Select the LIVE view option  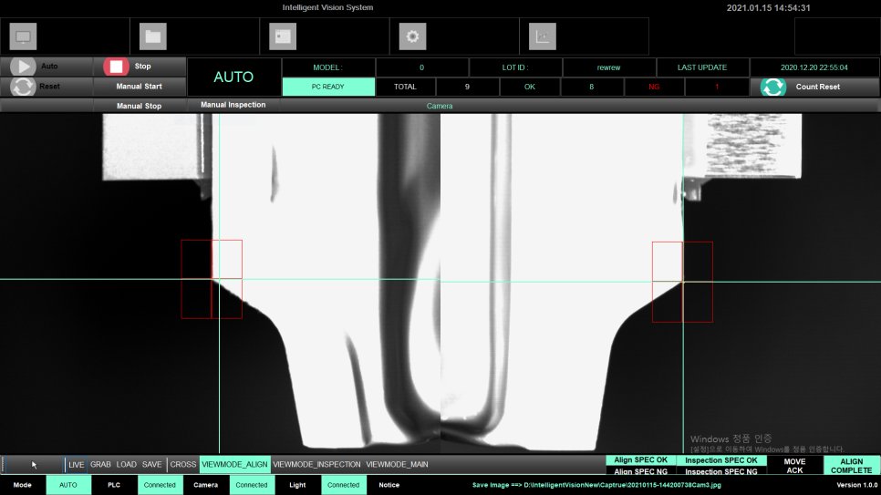pyautogui.click(x=76, y=465)
